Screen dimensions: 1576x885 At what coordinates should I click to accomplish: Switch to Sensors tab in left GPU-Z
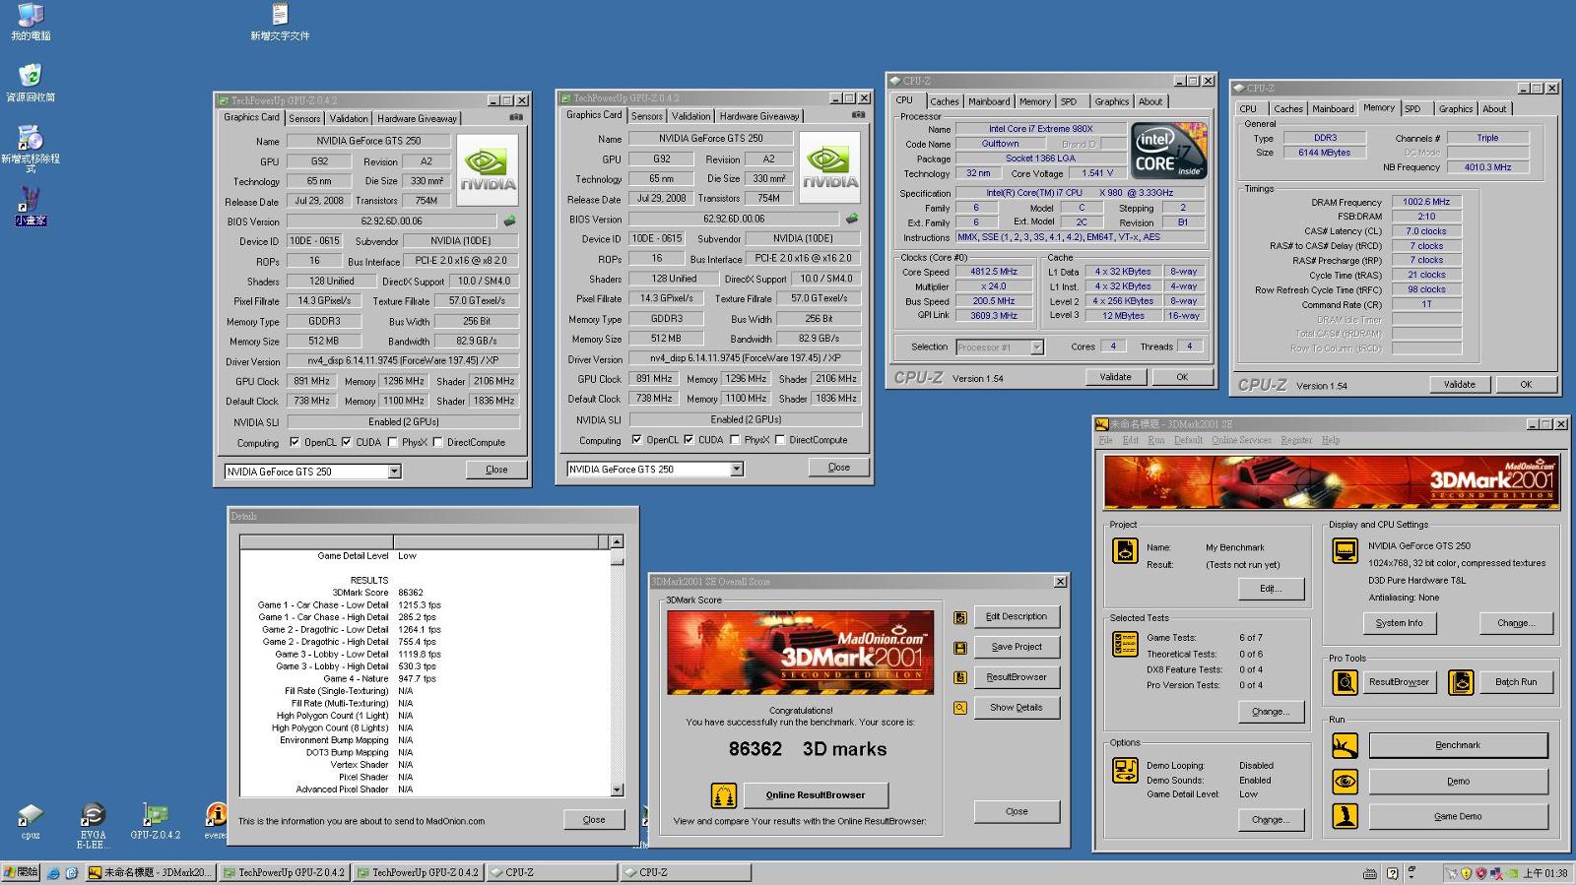tap(304, 118)
